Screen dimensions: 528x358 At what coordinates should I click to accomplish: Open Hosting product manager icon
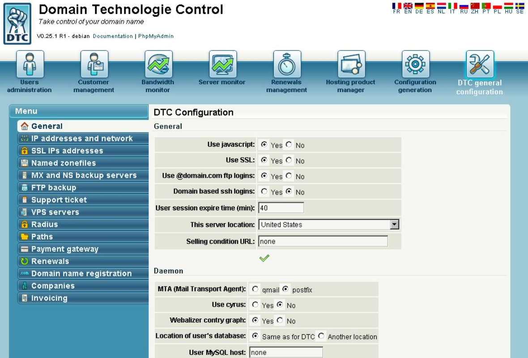(351, 64)
